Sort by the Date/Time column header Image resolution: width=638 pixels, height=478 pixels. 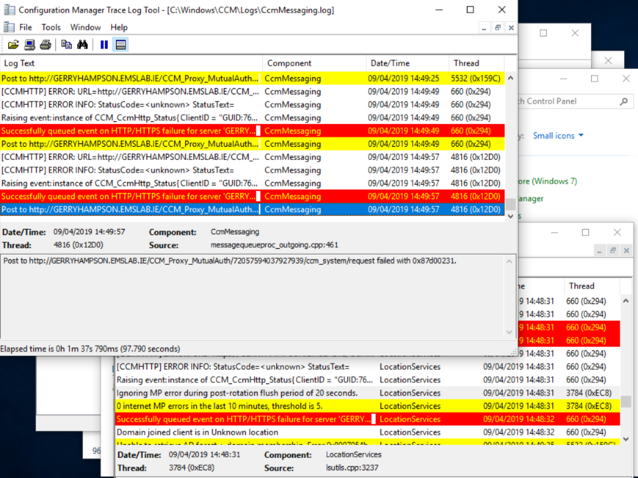tap(407, 63)
